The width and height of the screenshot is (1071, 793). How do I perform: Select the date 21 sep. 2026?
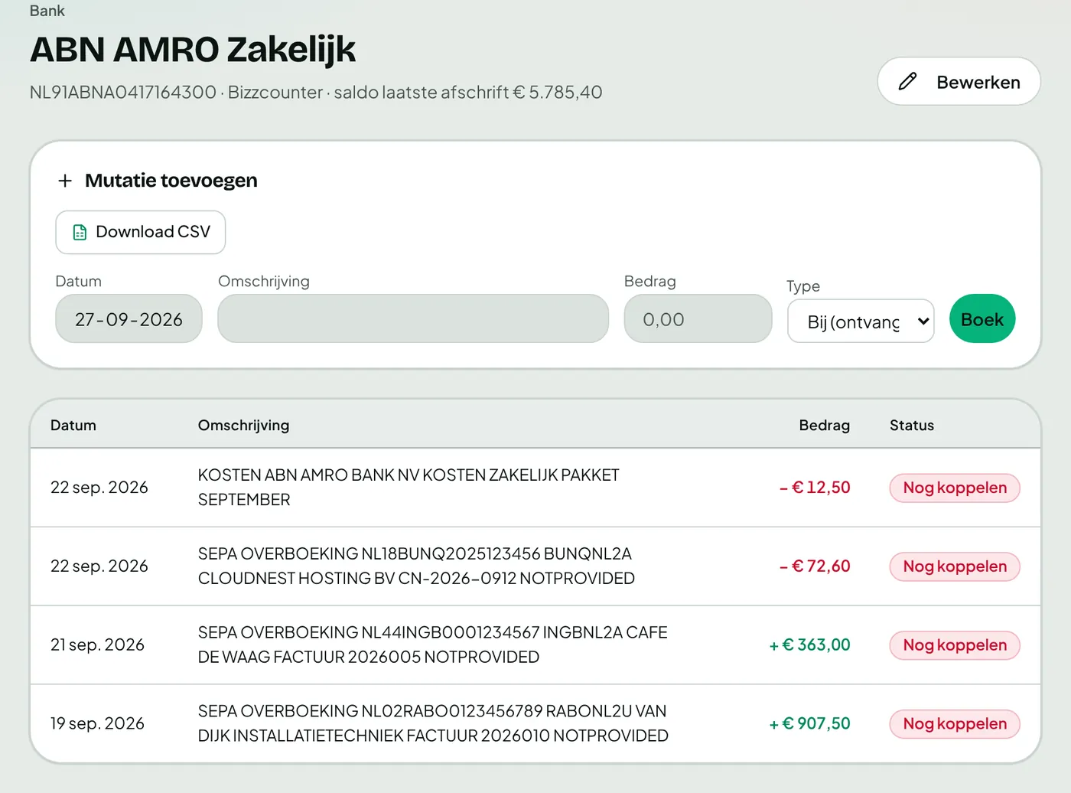pyautogui.click(x=97, y=645)
